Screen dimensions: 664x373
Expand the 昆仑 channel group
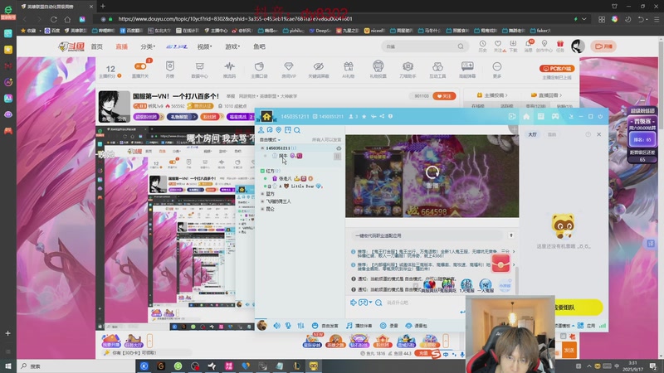[262, 209]
